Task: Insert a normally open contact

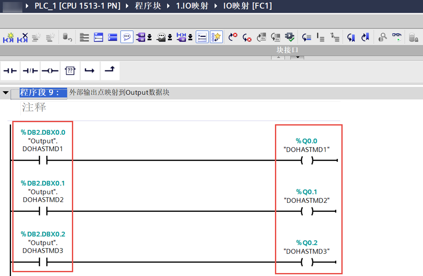Action: tap(10, 71)
